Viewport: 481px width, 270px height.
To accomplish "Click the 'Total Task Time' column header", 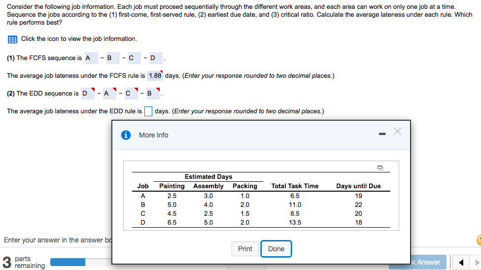I will point(295,186).
